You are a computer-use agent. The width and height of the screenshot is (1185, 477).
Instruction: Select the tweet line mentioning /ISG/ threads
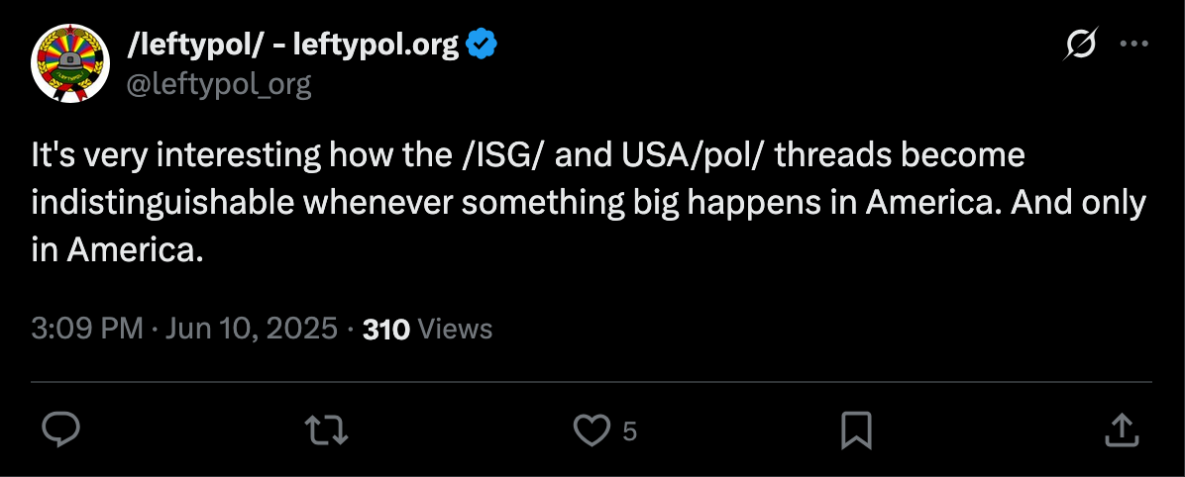coord(528,154)
